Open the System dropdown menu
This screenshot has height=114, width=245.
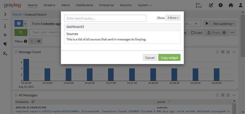[144, 5]
